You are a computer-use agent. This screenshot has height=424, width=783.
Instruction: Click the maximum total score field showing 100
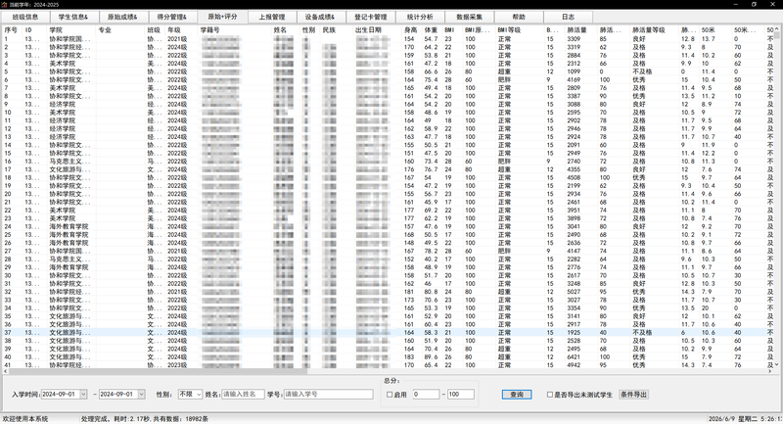click(460, 394)
